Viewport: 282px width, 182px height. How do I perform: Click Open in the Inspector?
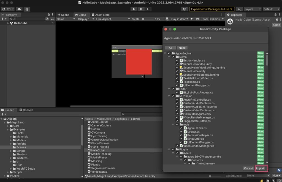276,25
